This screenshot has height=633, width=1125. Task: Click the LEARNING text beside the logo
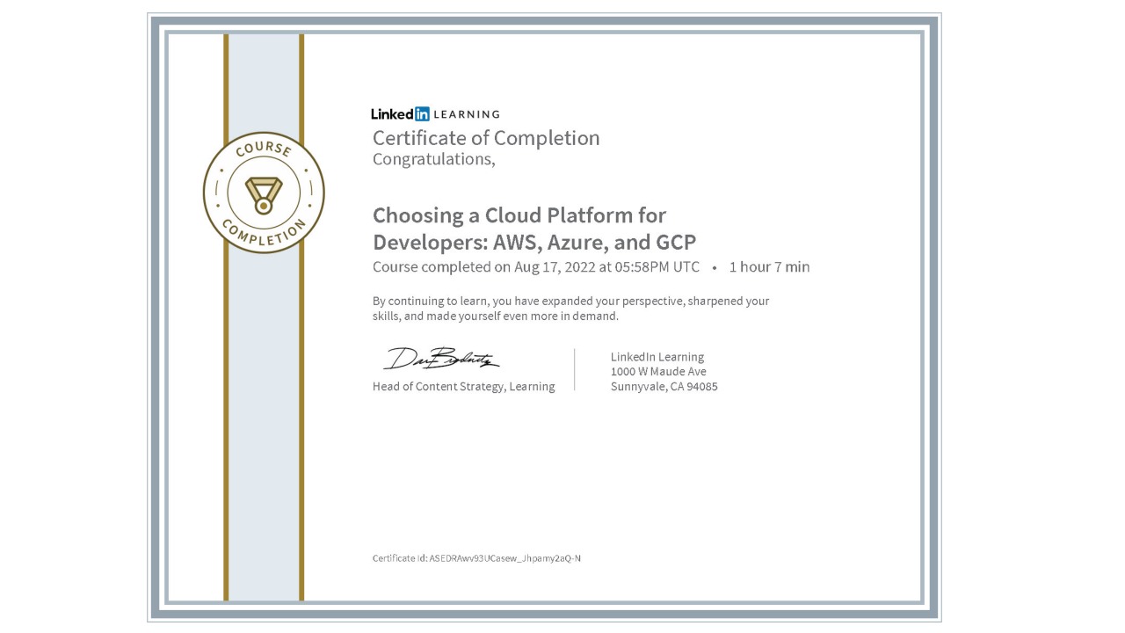tap(467, 114)
